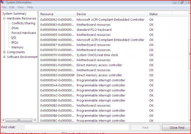
Task: Select Forced Hardware category
Action: (x=24, y=33)
